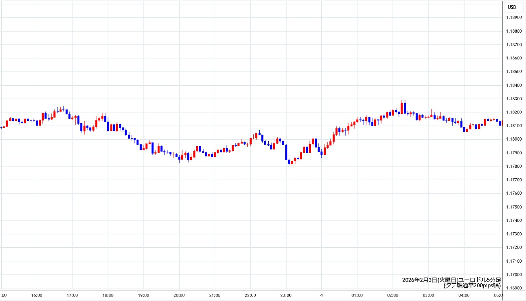Viewport: 526px width, 301px height.
Task: Click the date change marker labeled 4
Action: pos(322,295)
